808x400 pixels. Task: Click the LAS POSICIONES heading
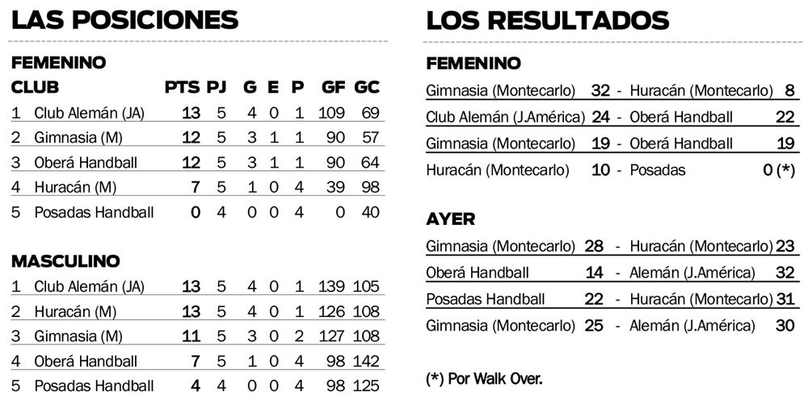125,19
